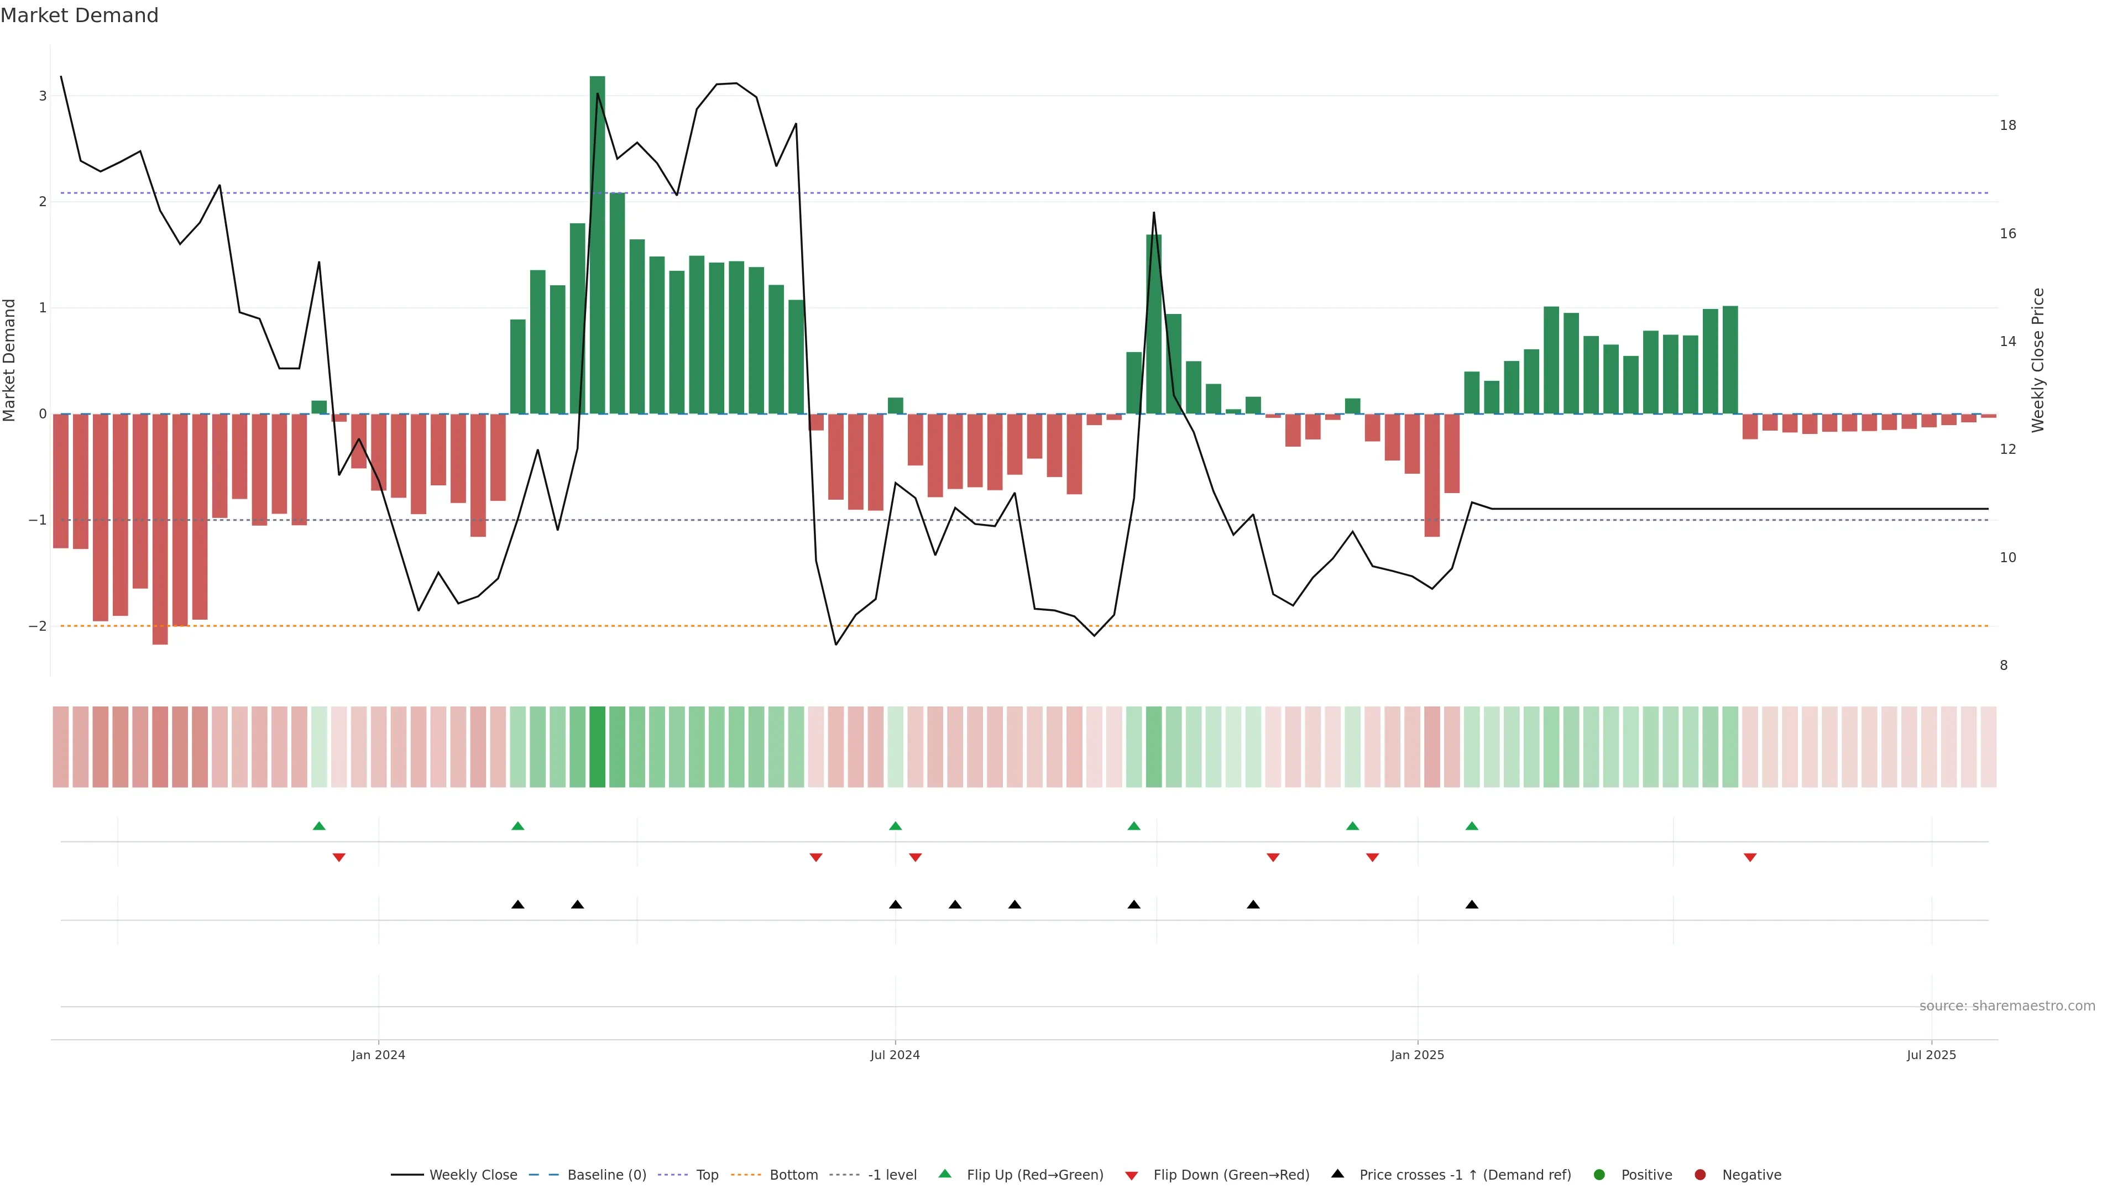
Task: Hide the -1 level legend series
Action: [x=892, y=1174]
